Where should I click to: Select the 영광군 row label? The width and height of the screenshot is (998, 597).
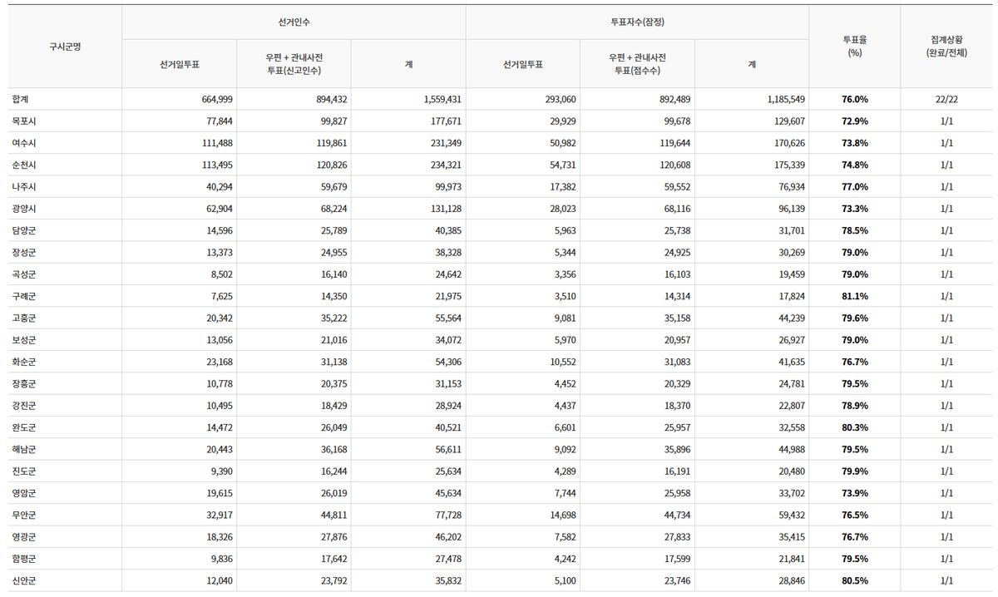[x=24, y=537]
